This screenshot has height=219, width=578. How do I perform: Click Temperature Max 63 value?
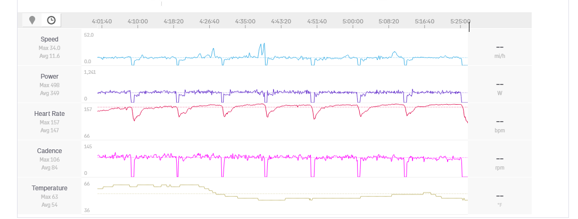pyautogui.click(x=49, y=197)
